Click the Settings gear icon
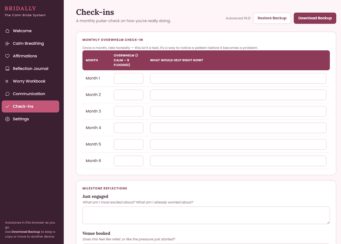The height and width of the screenshot is (244, 341). point(7,119)
